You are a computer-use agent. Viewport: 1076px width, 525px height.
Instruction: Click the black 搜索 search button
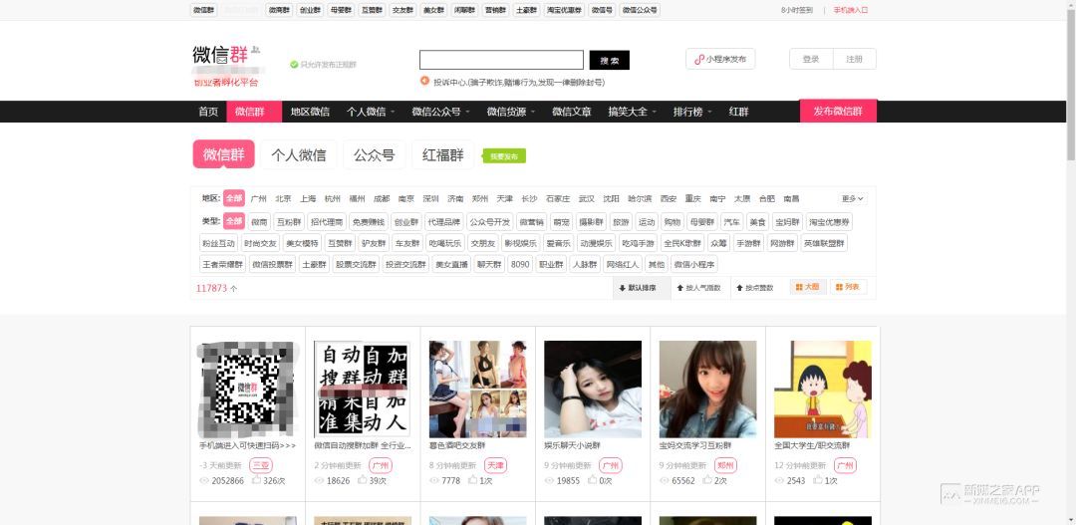tap(610, 61)
